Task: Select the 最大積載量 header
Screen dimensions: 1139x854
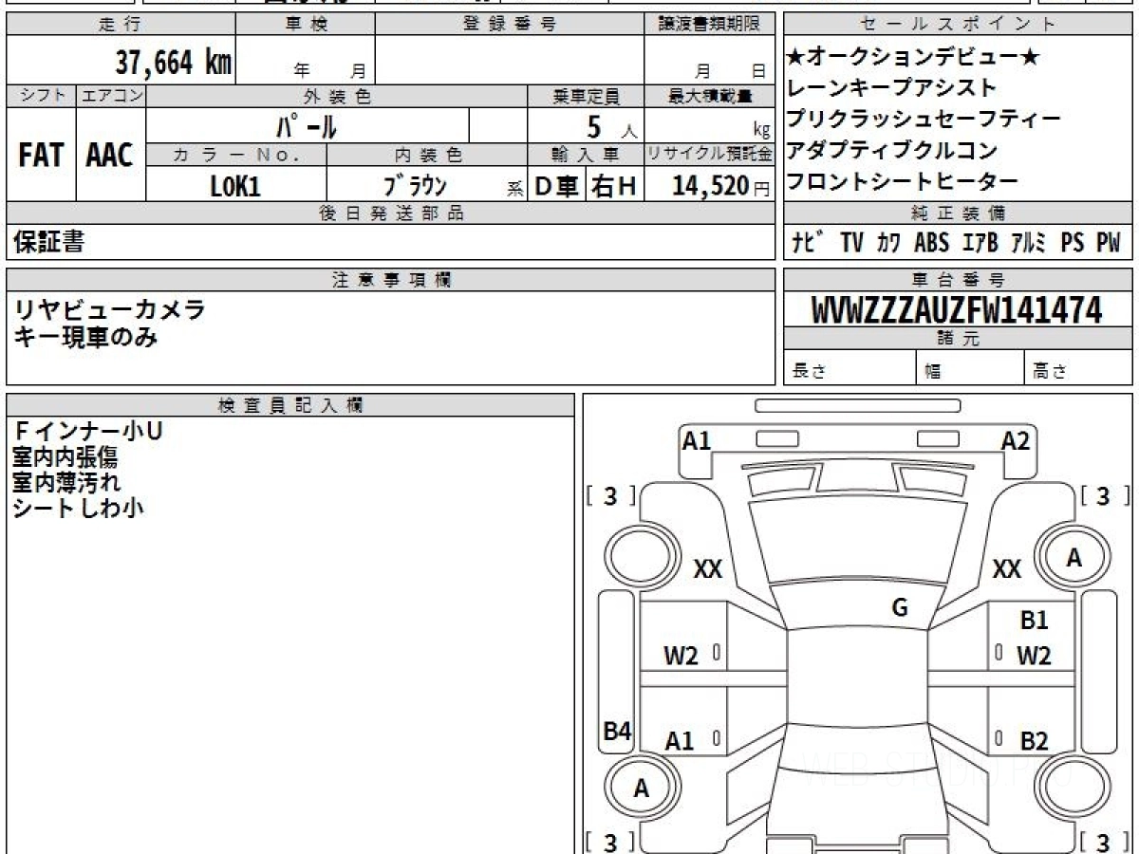Action: (x=710, y=96)
